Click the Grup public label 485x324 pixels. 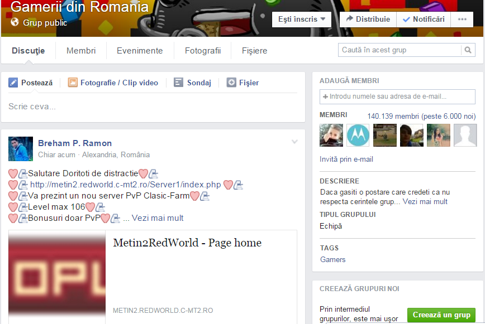coord(45,23)
